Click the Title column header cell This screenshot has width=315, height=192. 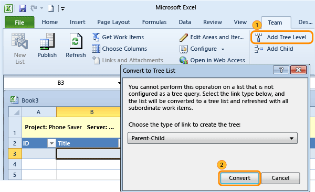[x=88, y=143]
